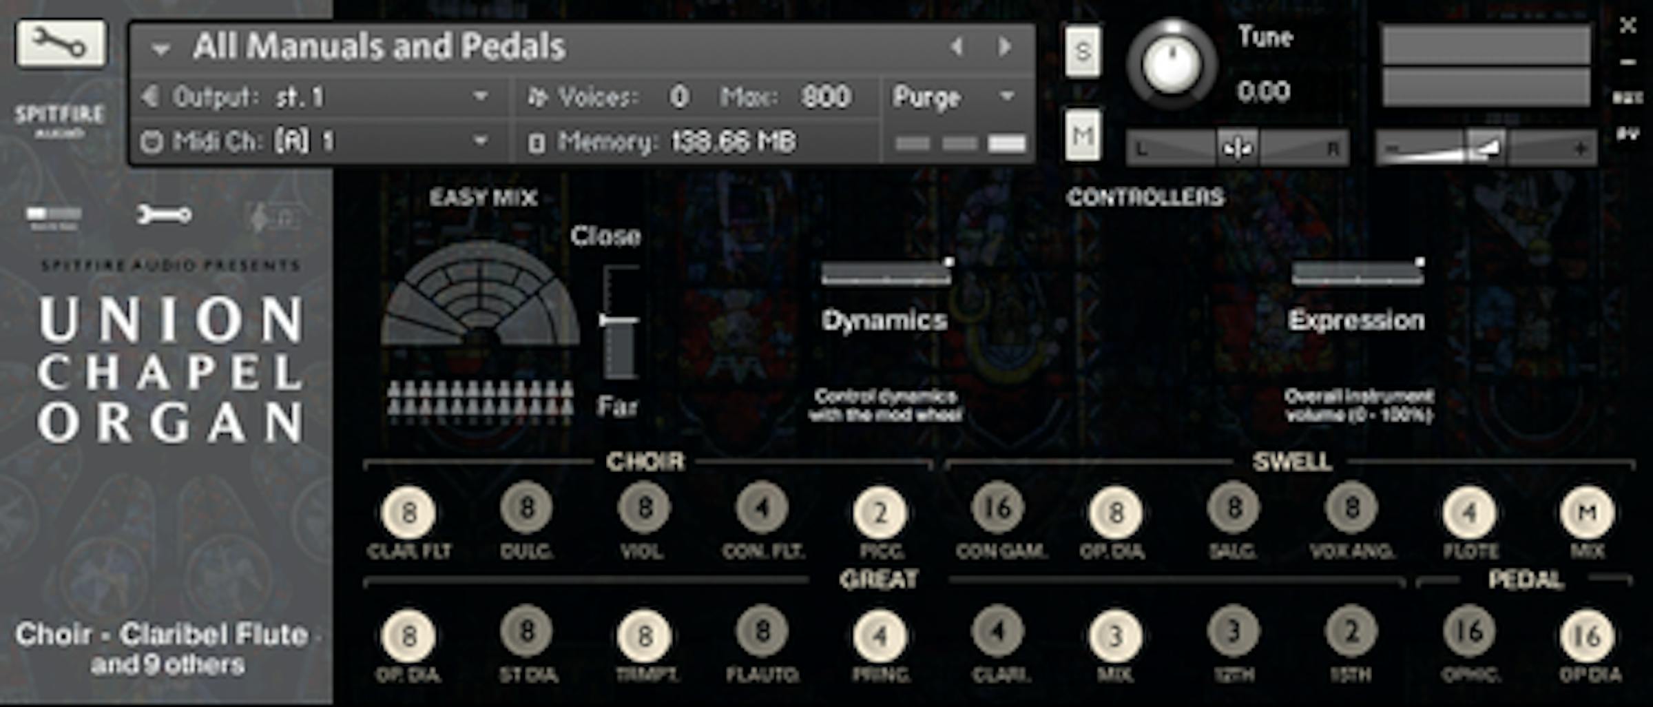Click the instrument volume slider
Image resolution: width=1653 pixels, height=707 pixels.
[1486, 147]
